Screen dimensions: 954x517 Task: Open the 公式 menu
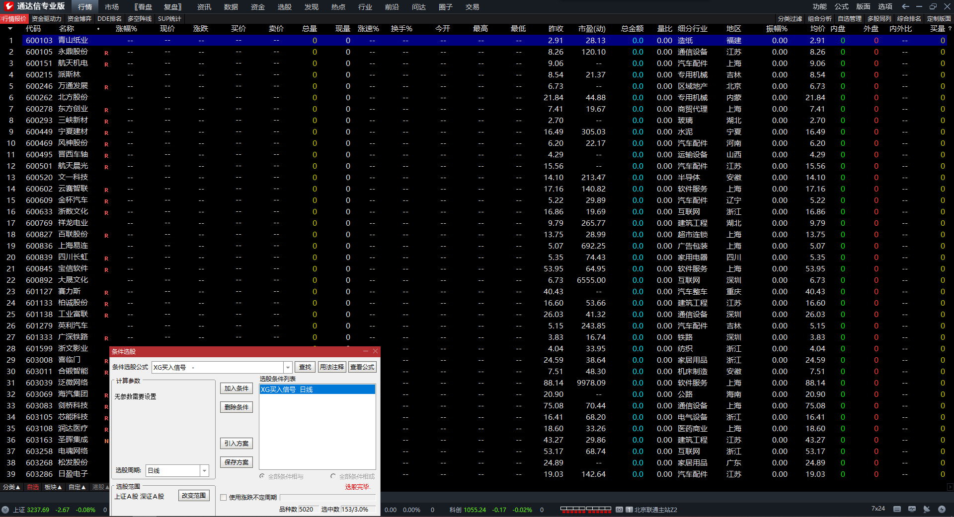(x=842, y=6)
